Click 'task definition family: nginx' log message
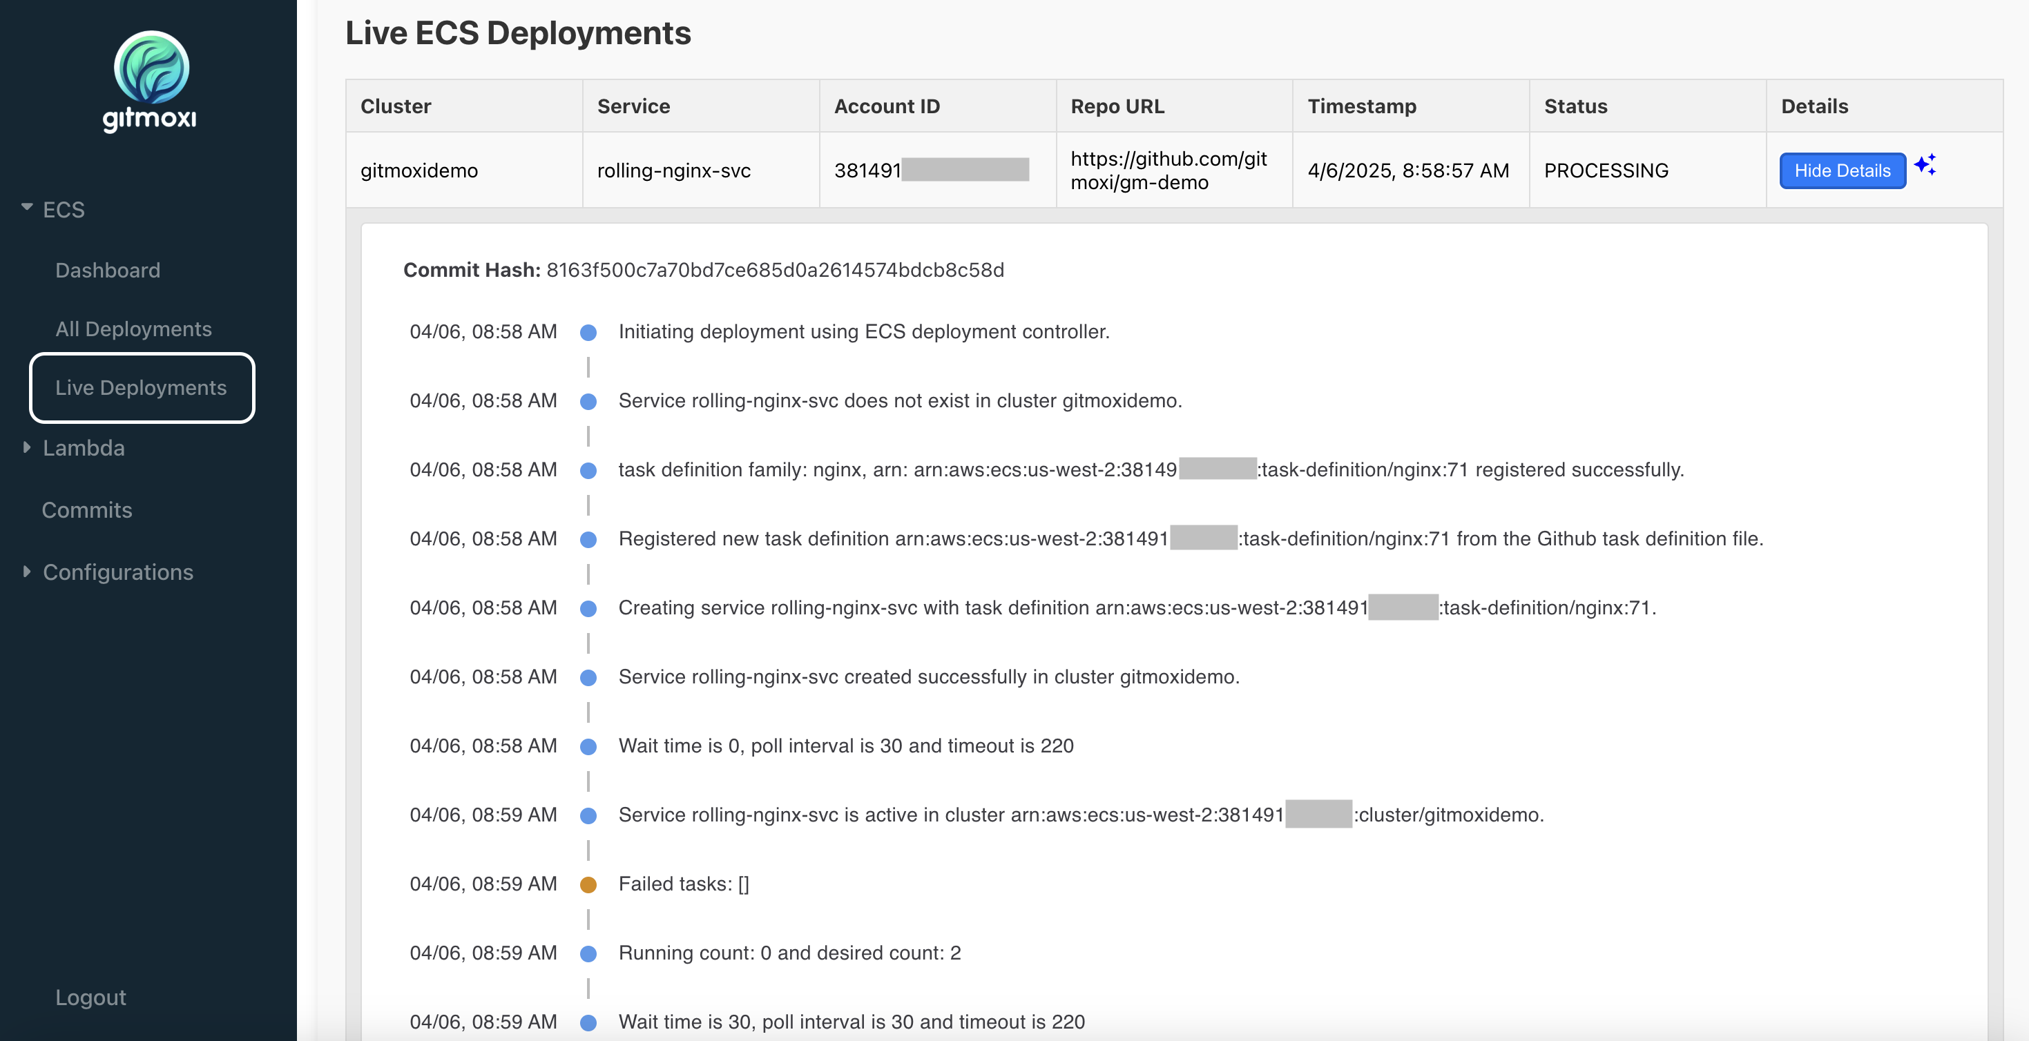 coord(1151,470)
